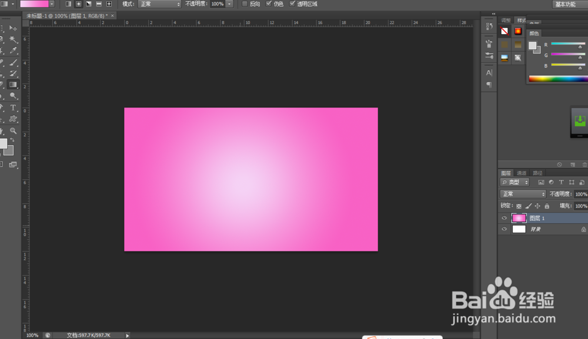Switch to 颜色 (Color) tab
Screen dimensions: 588x339
pyautogui.click(x=534, y=33)
